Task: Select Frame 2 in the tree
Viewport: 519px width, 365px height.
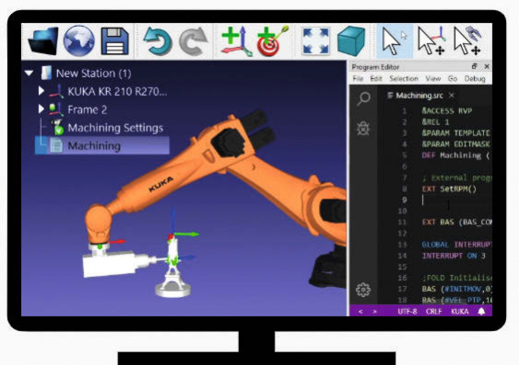Action: [x=87, y=110]
